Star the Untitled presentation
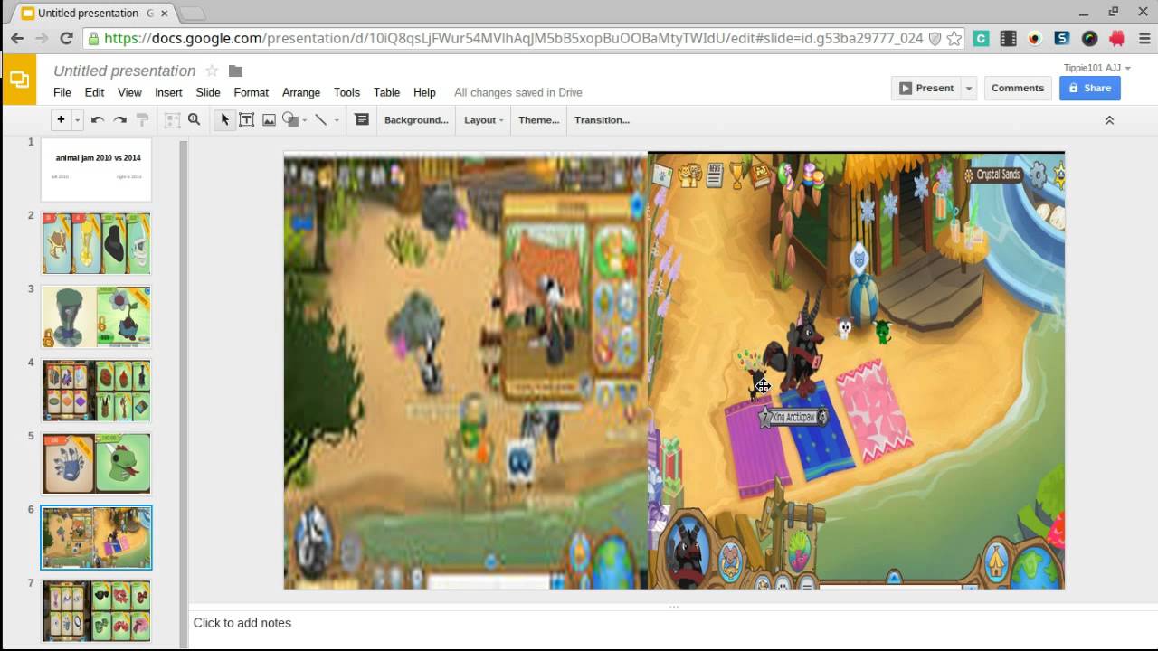This screenshot has height=651, width=1158. (212, 71)
